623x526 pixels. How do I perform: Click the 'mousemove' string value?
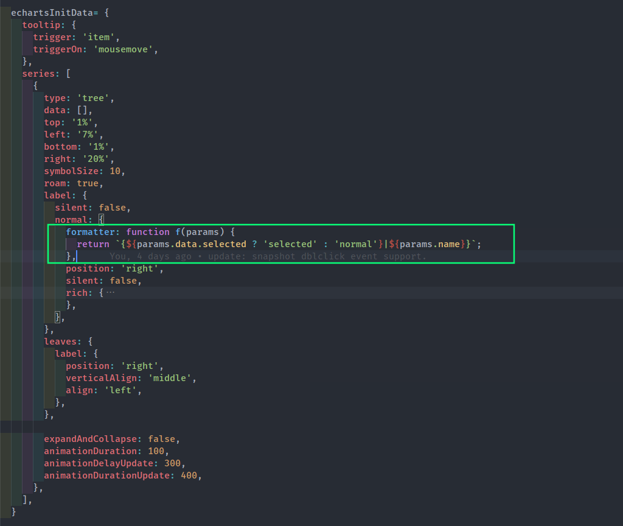[x=126, y=49]
